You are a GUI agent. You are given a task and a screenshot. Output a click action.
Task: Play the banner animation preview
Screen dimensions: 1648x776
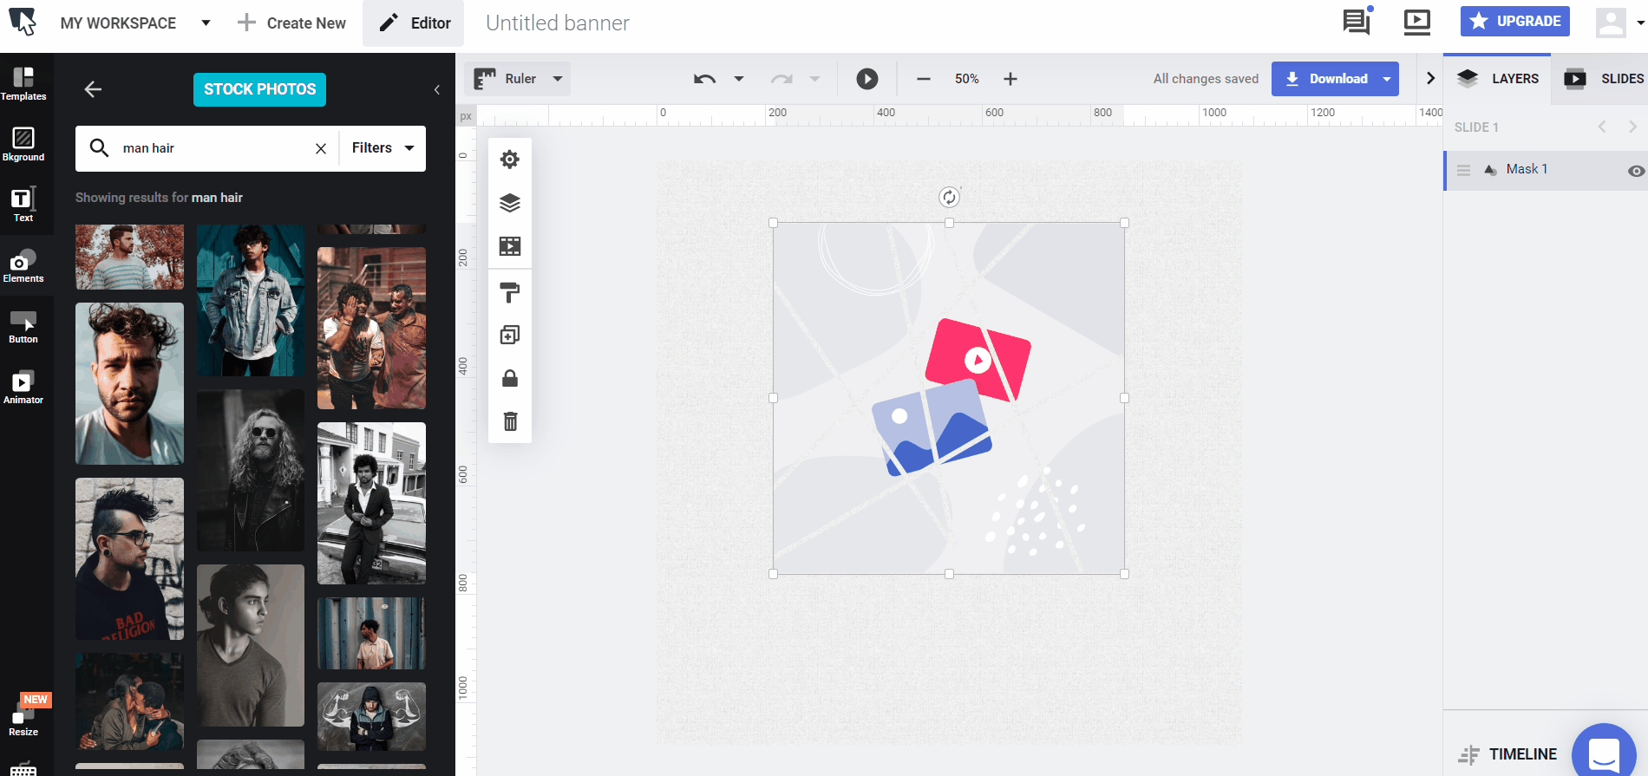coord(867,79)
